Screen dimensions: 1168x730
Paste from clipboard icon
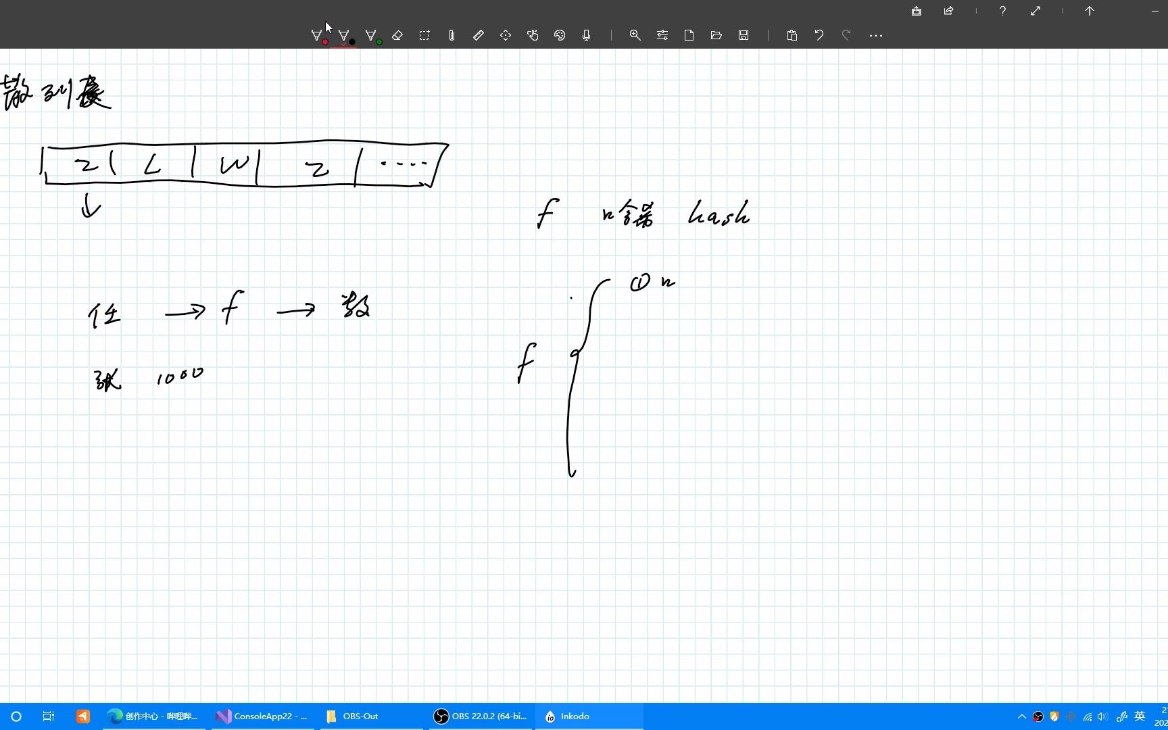tap(792, 35)
